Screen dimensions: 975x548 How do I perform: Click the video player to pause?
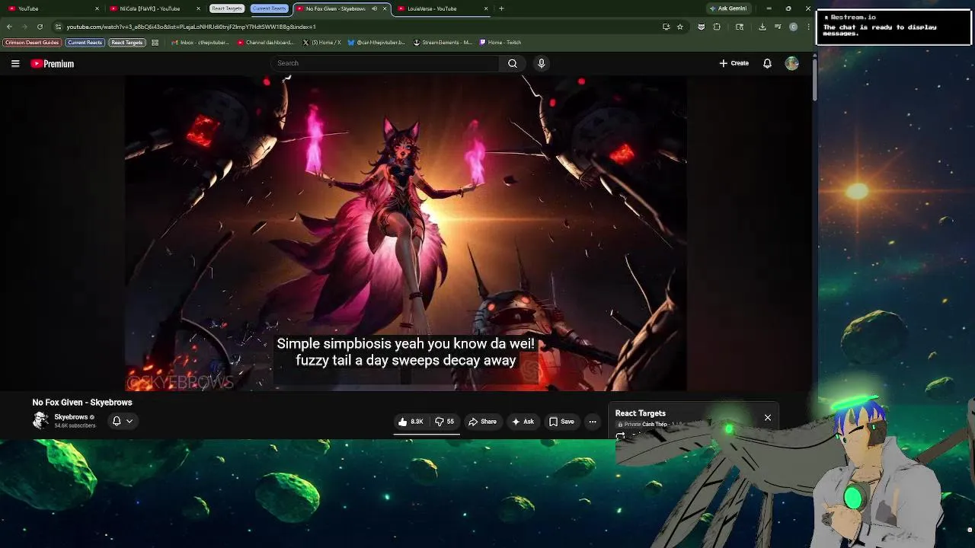tap(406, 232)
